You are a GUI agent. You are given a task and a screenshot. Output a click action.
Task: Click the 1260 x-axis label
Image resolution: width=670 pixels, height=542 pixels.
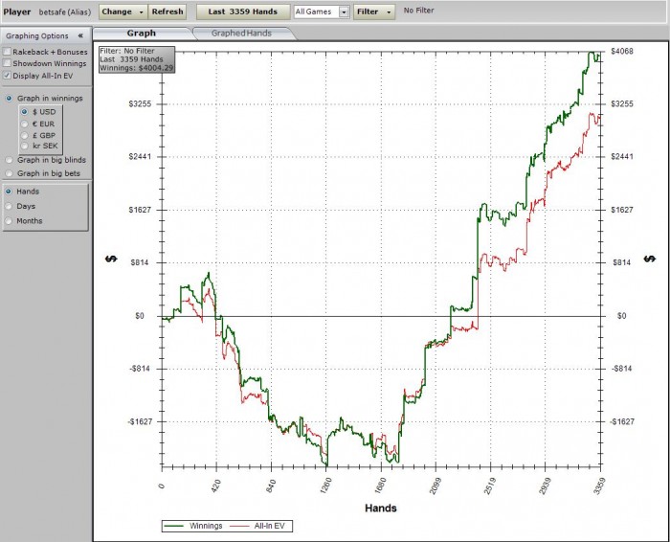click(x=325, y=486)
